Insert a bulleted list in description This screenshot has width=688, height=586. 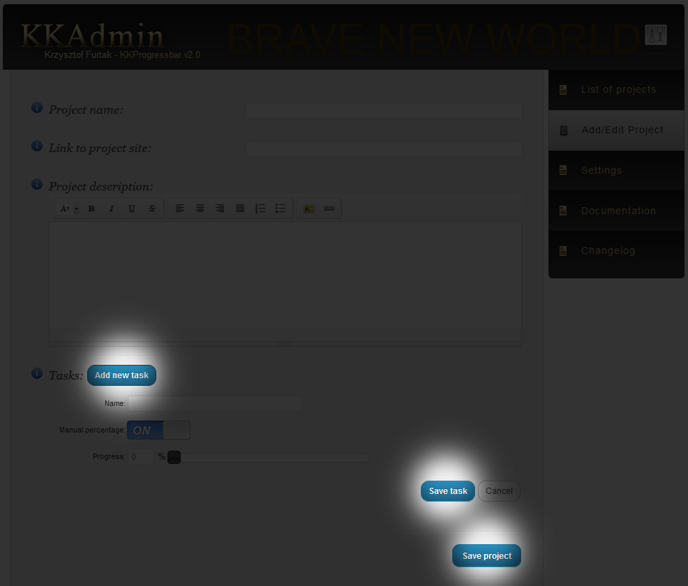click(281, 209)
